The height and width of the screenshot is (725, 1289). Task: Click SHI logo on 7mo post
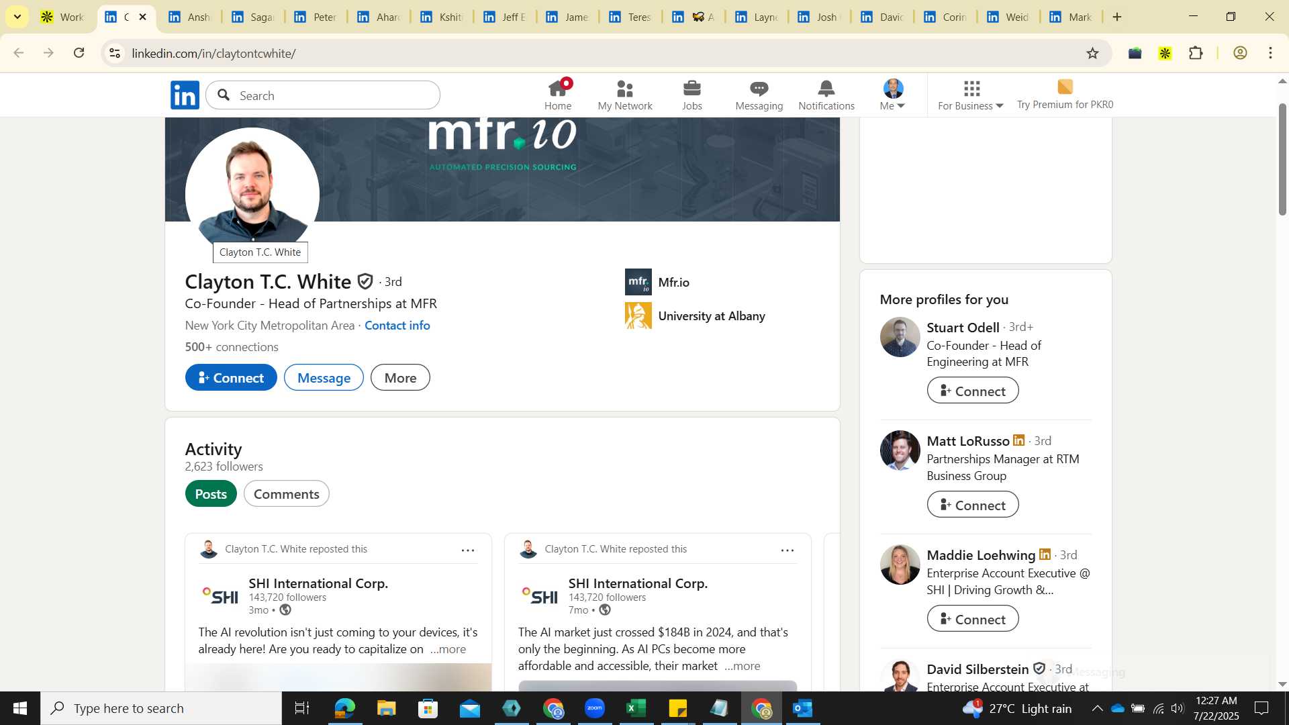click(x=540, y=595)
